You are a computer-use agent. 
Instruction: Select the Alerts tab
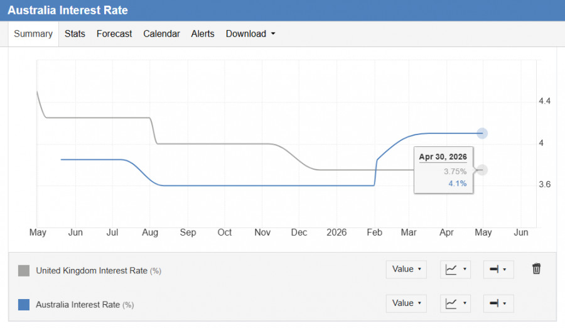pos(203,34)
